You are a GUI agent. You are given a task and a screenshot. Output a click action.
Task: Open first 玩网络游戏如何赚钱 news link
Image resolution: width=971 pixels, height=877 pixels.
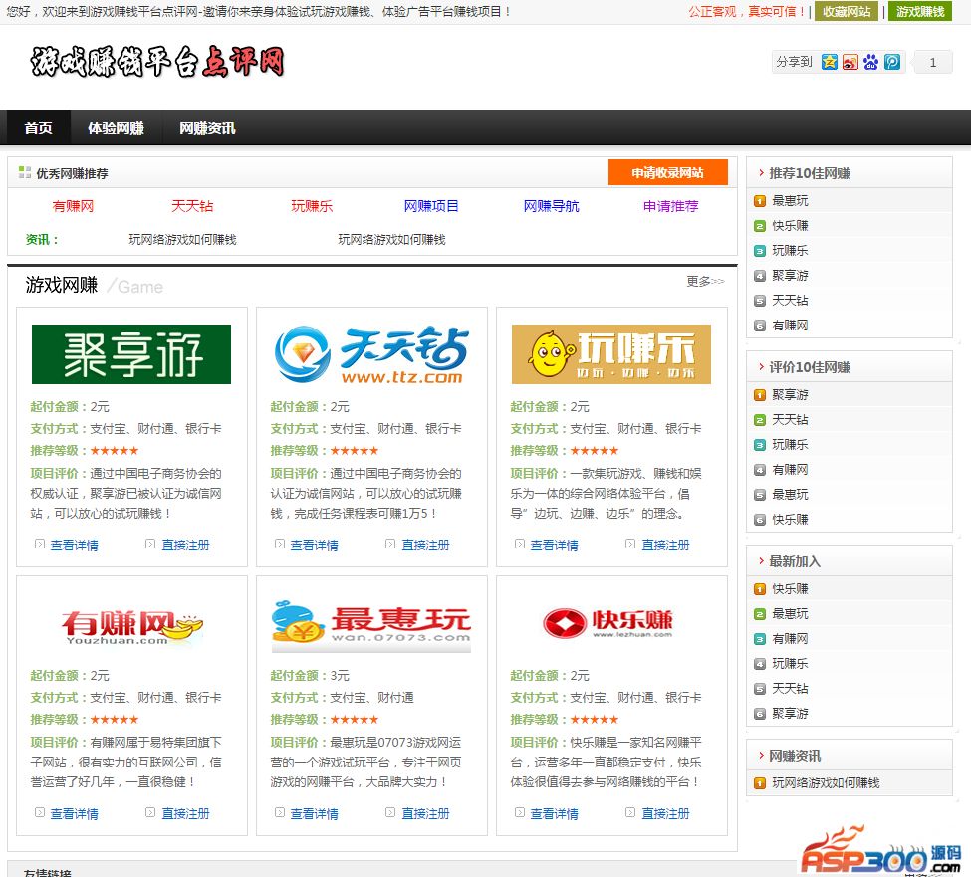pos(182,240)
